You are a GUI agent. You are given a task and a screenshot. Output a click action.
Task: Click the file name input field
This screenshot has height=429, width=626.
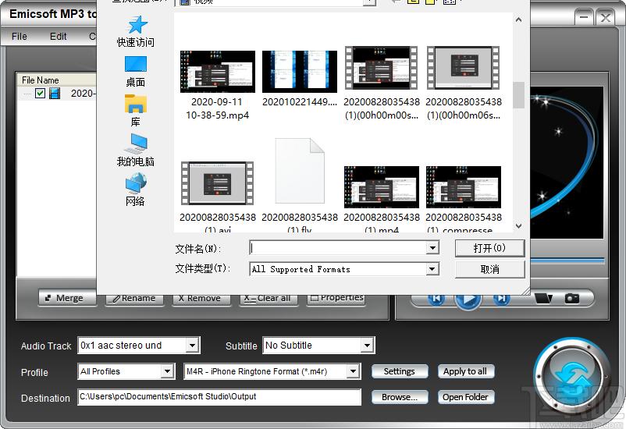click(339, 248)
